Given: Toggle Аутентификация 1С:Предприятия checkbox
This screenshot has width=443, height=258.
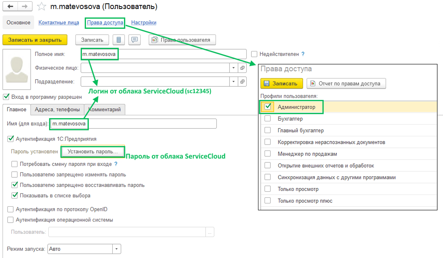Looking at the screenshot, I should [x=10, y=139].
